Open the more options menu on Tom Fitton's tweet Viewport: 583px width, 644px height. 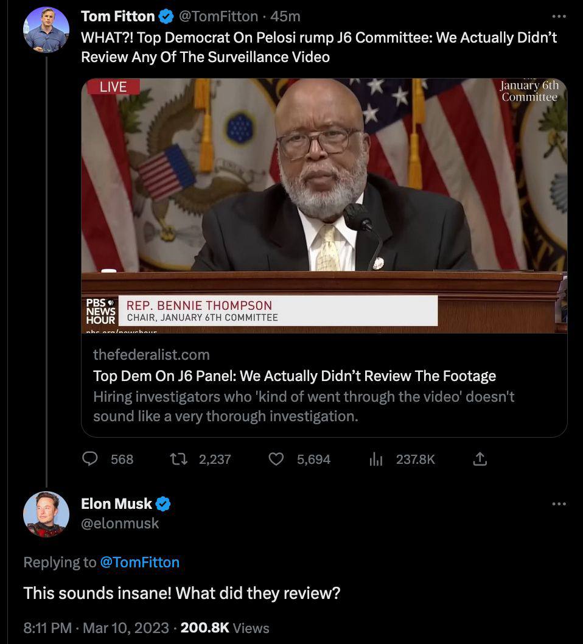[558, 16]
